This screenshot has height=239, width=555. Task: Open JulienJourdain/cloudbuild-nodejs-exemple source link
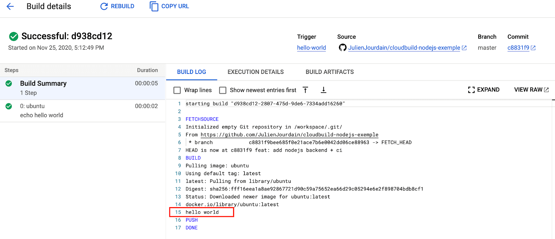pyautogui.click(x=404, y=48)
